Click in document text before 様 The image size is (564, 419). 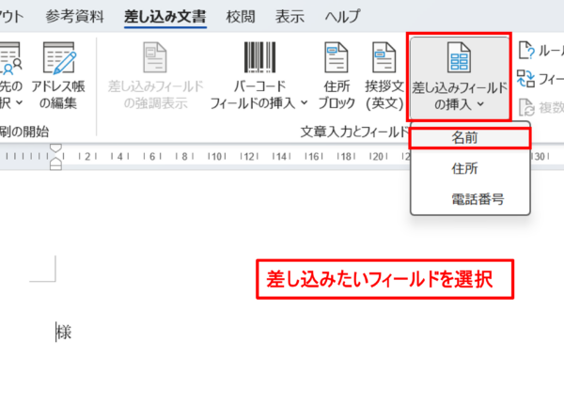(56, 332)
